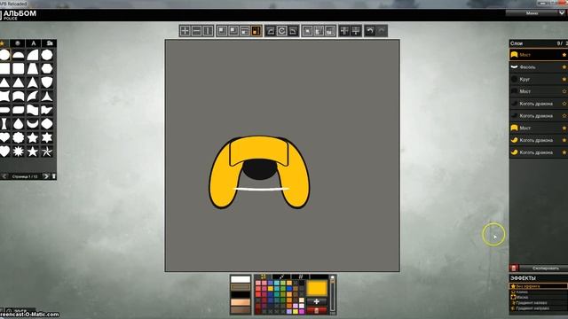Image resolution: width=568 pixels, height=319 pixels.
Task: Toggle star on first yellow Коготь дракона layer
Action: pyautogui.click(x=564, y=140)
